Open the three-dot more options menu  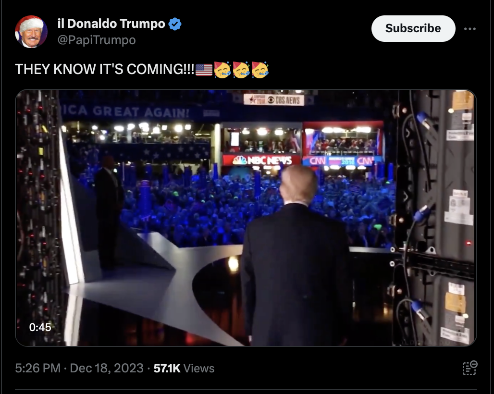(x=470, y=29)
